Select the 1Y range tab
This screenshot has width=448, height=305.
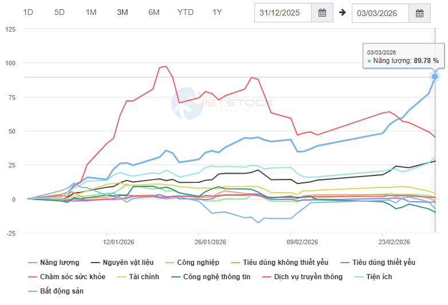tap(217, 12)
